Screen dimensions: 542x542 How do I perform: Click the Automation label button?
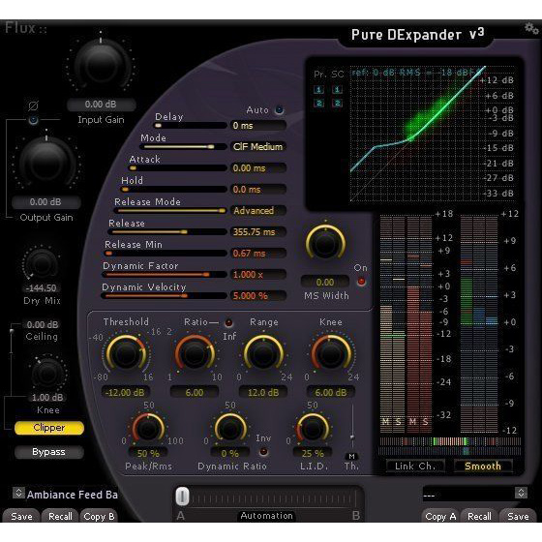tap(266, 516)
